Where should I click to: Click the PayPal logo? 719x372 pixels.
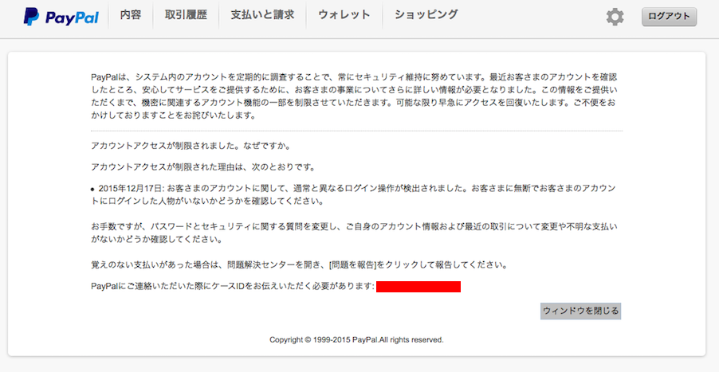coord(61,17)
